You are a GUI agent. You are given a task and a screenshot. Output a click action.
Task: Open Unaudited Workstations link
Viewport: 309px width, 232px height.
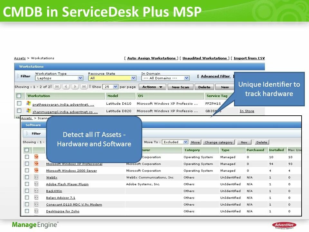pyautogui.click(x=205, y=58)
